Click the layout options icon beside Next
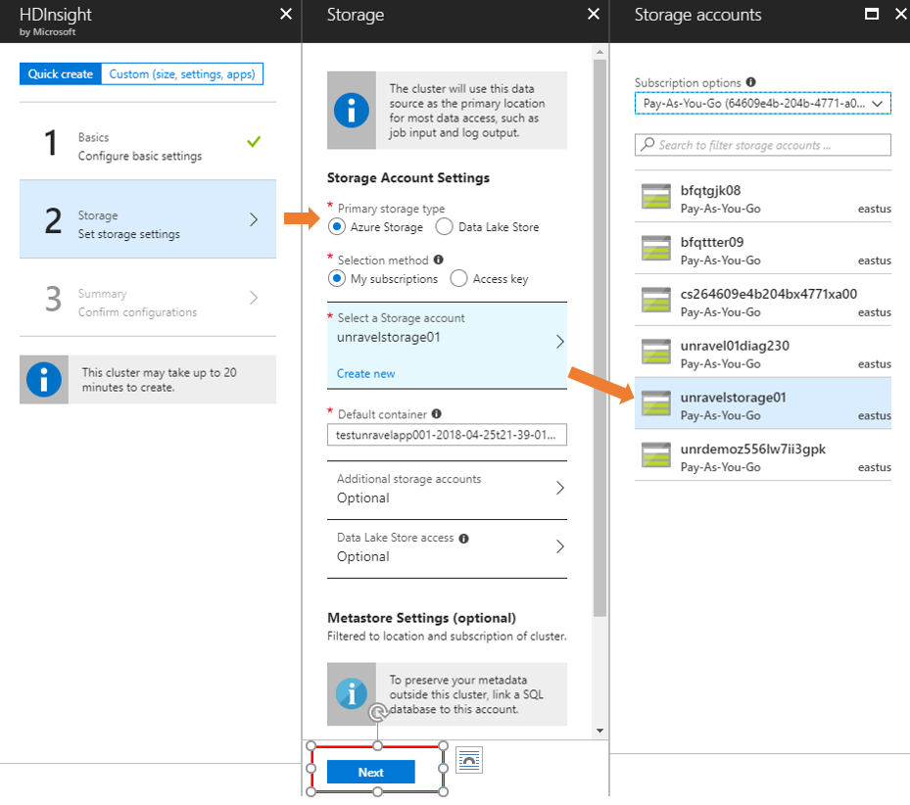Viewport: 910px width, 805px height. pyautogui.click(x=469, y=760)
